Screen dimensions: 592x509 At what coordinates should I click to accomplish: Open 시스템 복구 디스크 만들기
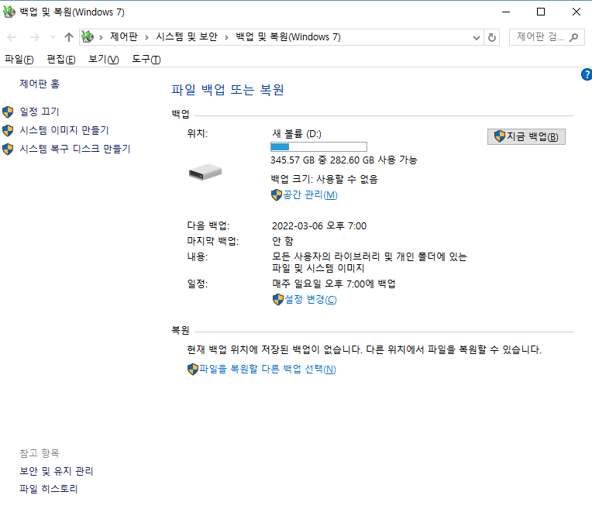coord(74,149)
